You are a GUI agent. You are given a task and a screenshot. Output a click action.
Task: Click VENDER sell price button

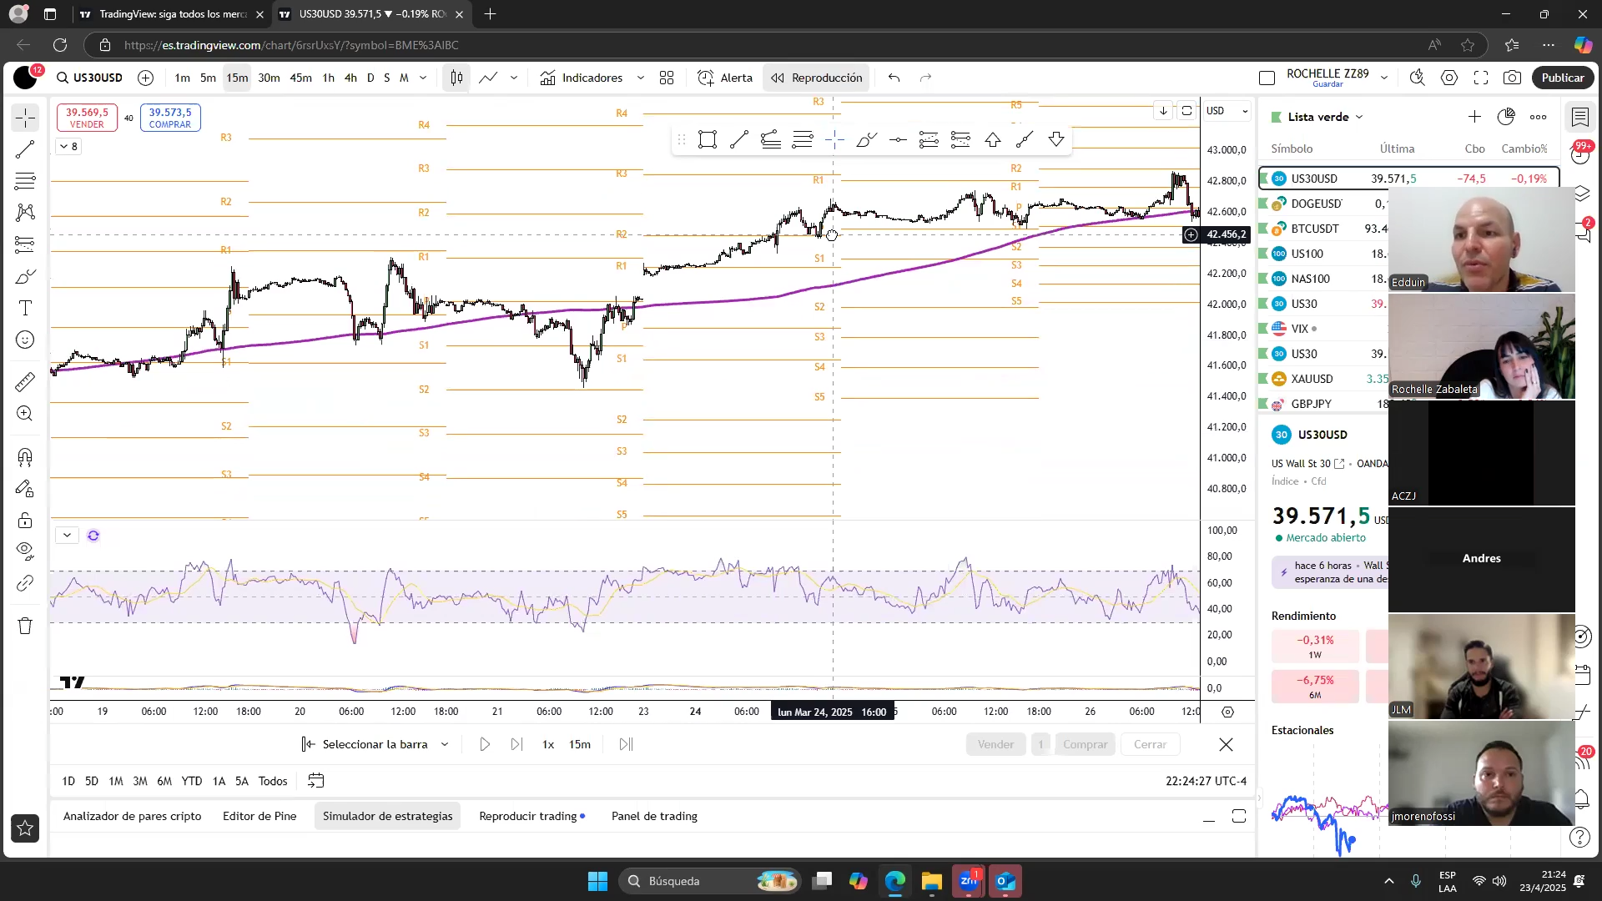pos(87,118)
